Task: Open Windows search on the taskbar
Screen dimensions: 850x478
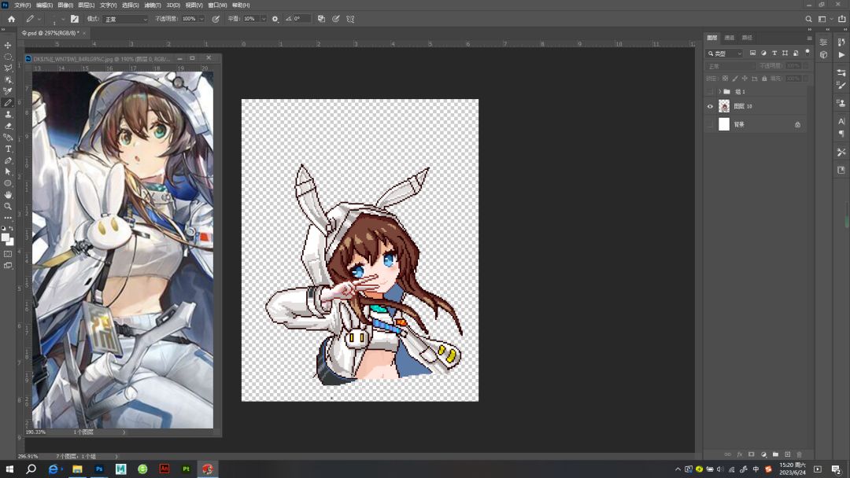Action: 31,469
